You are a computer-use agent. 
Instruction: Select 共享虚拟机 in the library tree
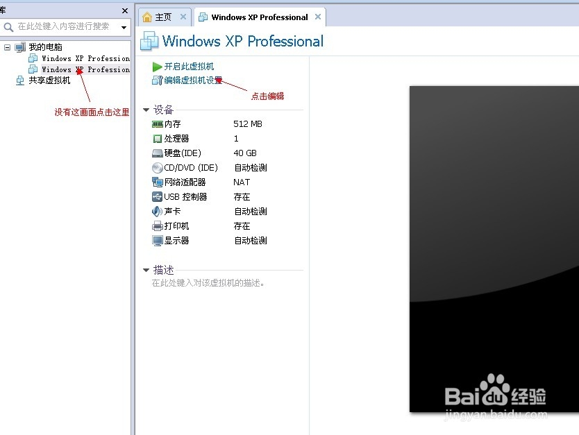pyautogui.click(x=49, y=80)
